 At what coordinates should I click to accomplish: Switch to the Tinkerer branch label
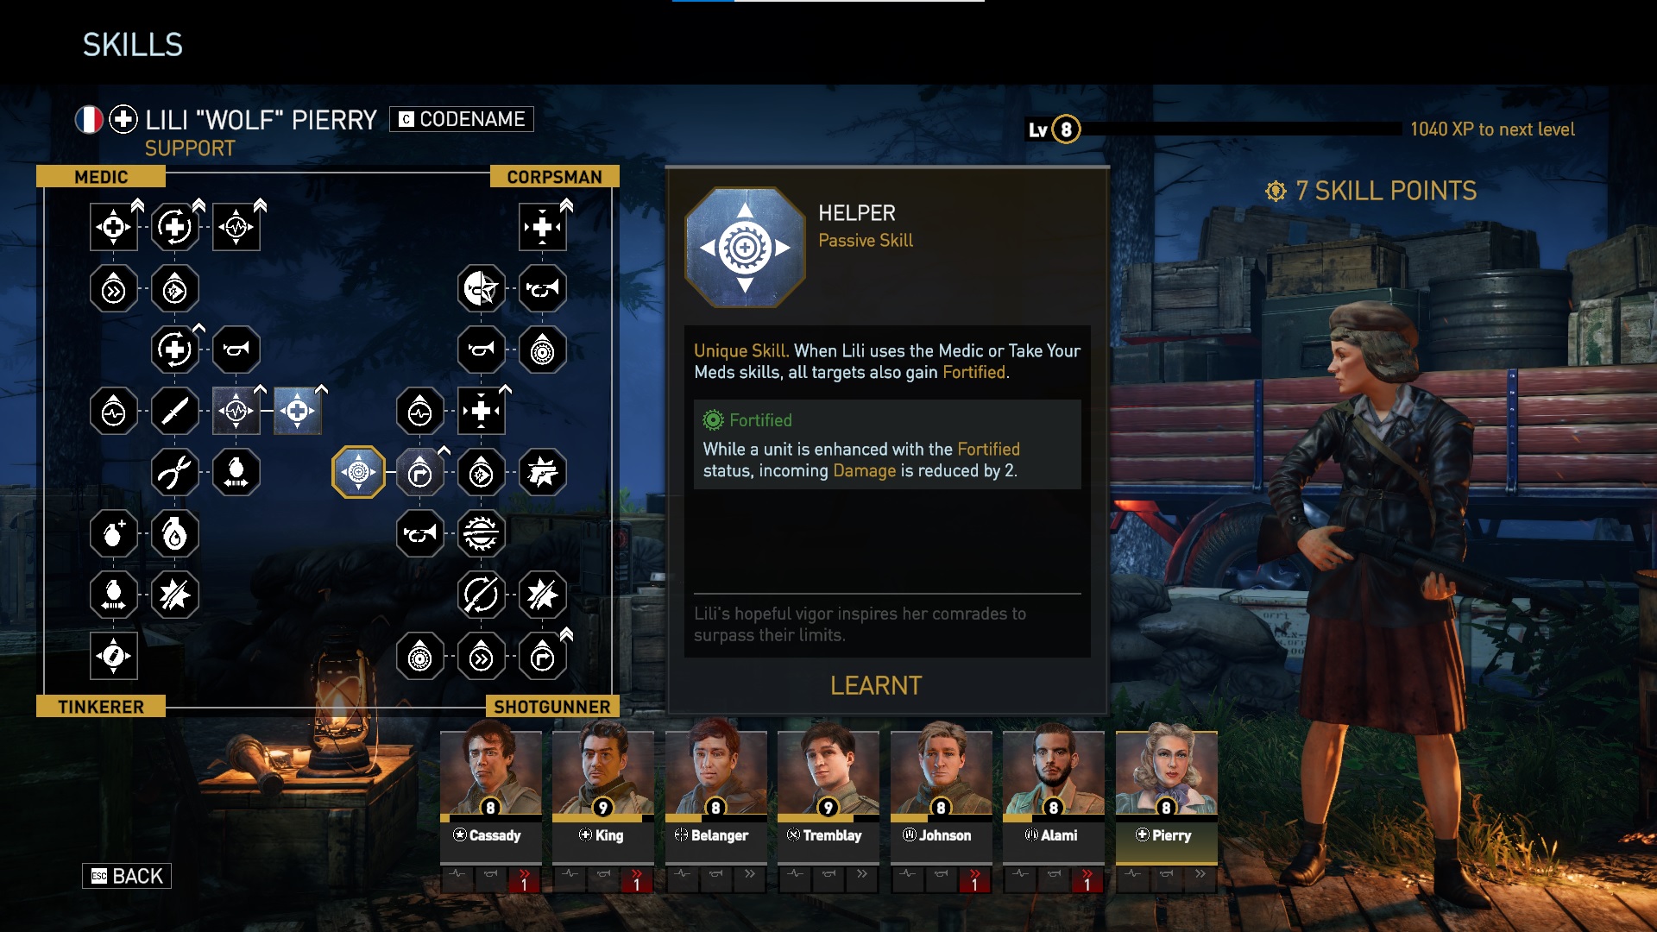click(x=101, y=707)
